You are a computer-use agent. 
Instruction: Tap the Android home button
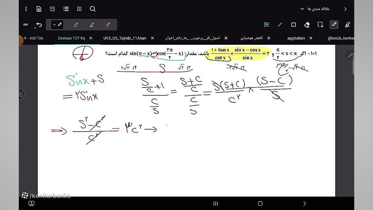pos(260,204)
